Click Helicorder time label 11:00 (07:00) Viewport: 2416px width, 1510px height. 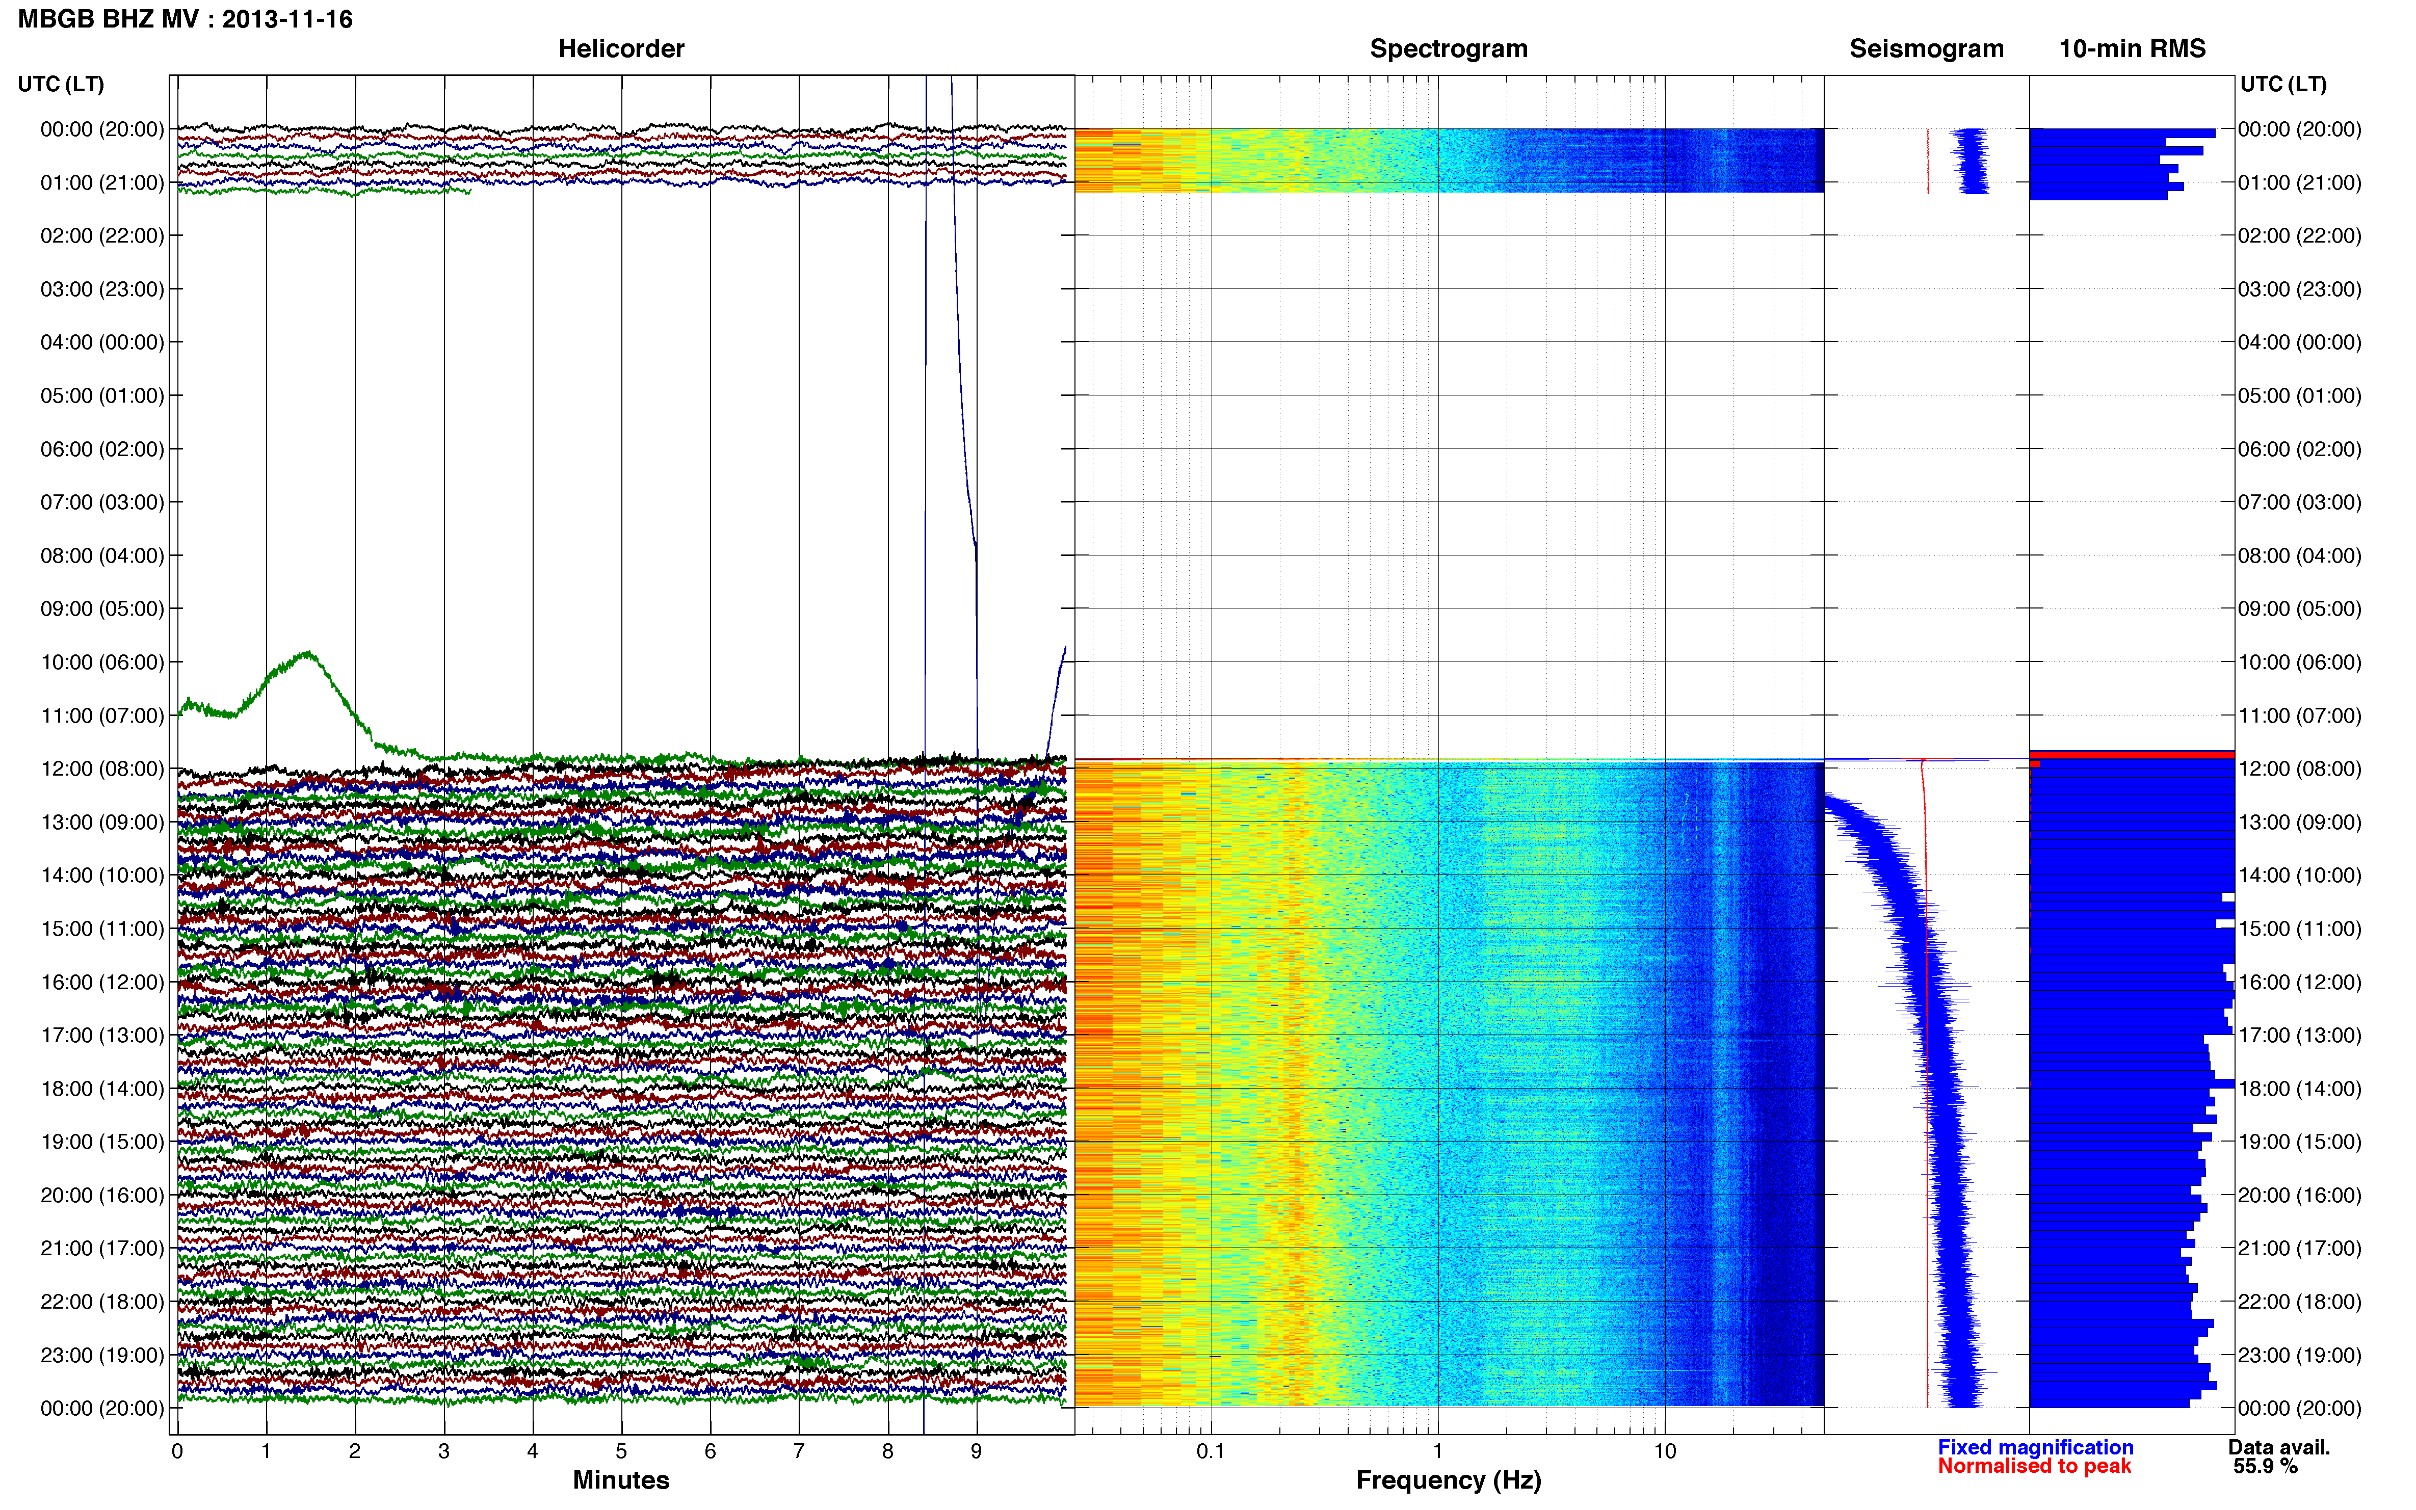[102, 715]
